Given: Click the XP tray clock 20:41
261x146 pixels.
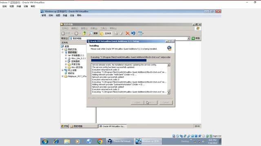Looking at the screenshot, I should click(197, 126).
